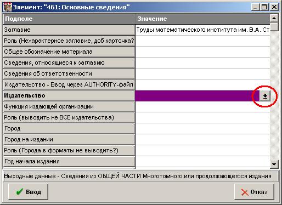Screen dimensions: 282x205
Task: Maximize the Элемент 461 window
Action: (x=264, y=7)
